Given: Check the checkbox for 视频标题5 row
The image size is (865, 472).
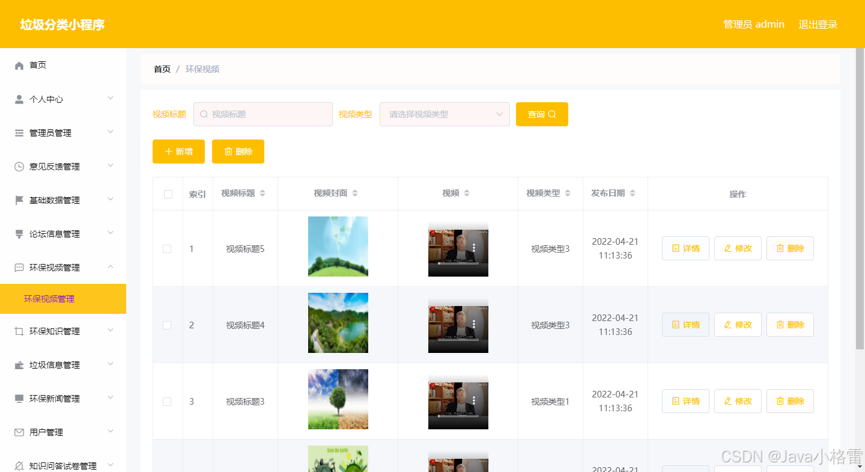Looking at the screenshot, I should point(168,248).
